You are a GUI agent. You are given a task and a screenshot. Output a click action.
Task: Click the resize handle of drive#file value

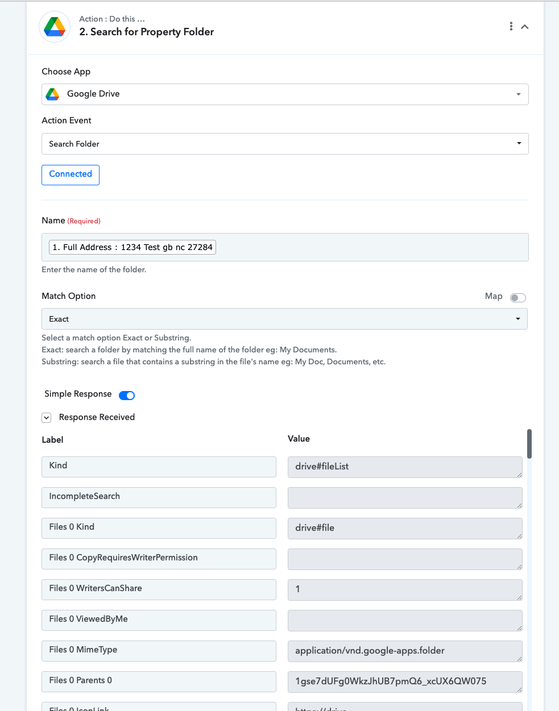pos(519,536)
